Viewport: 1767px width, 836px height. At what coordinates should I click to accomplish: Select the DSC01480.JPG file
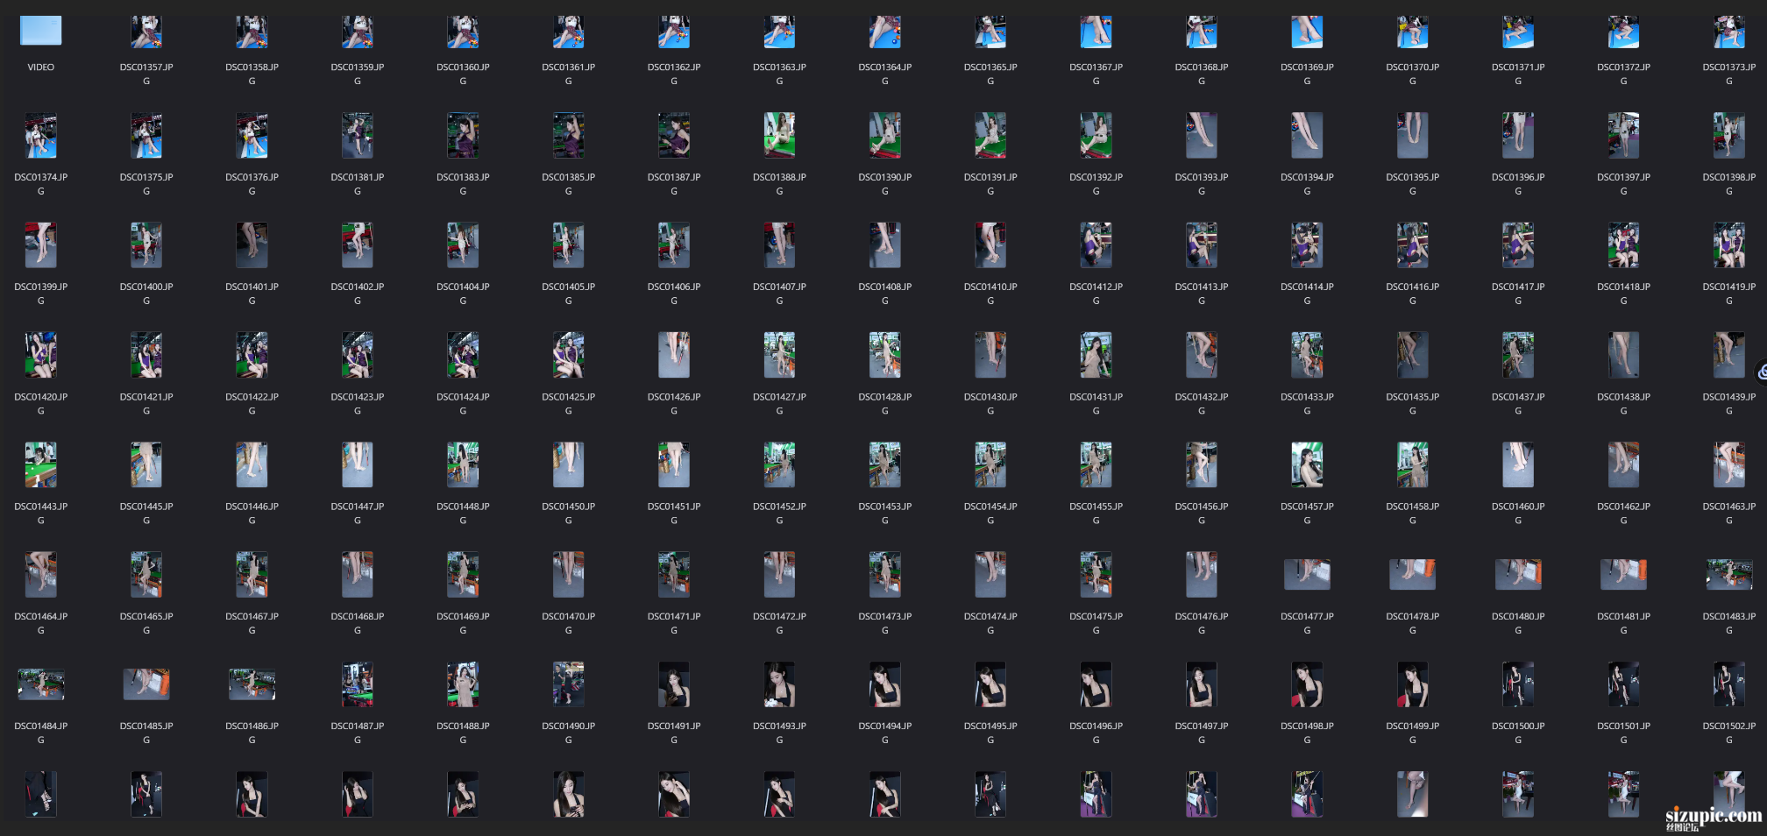(1518, 574)
